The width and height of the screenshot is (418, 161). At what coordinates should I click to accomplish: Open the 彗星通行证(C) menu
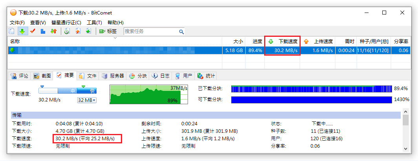(x=66, y=23)
